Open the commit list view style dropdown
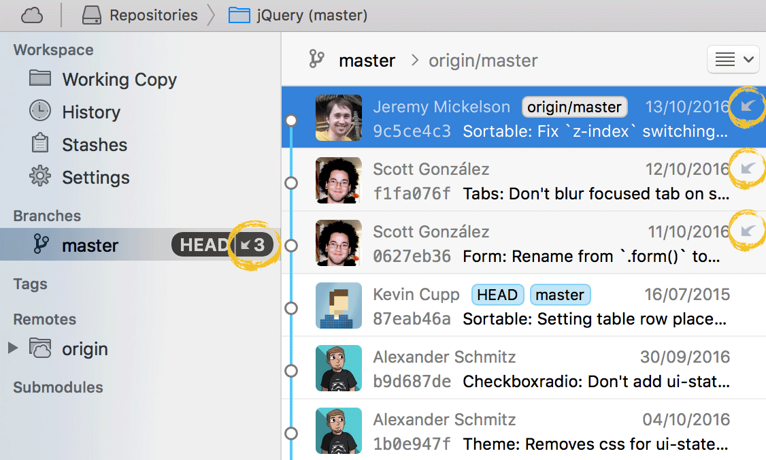 tap(733, 60)
